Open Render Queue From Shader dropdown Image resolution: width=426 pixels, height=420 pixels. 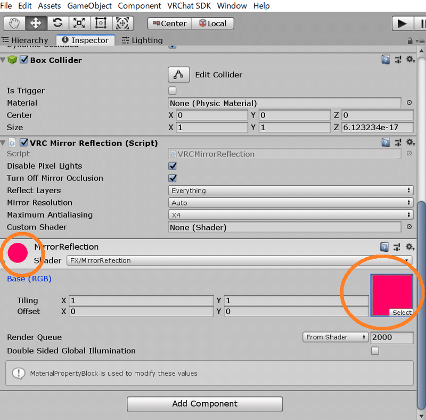coord(335,337)
